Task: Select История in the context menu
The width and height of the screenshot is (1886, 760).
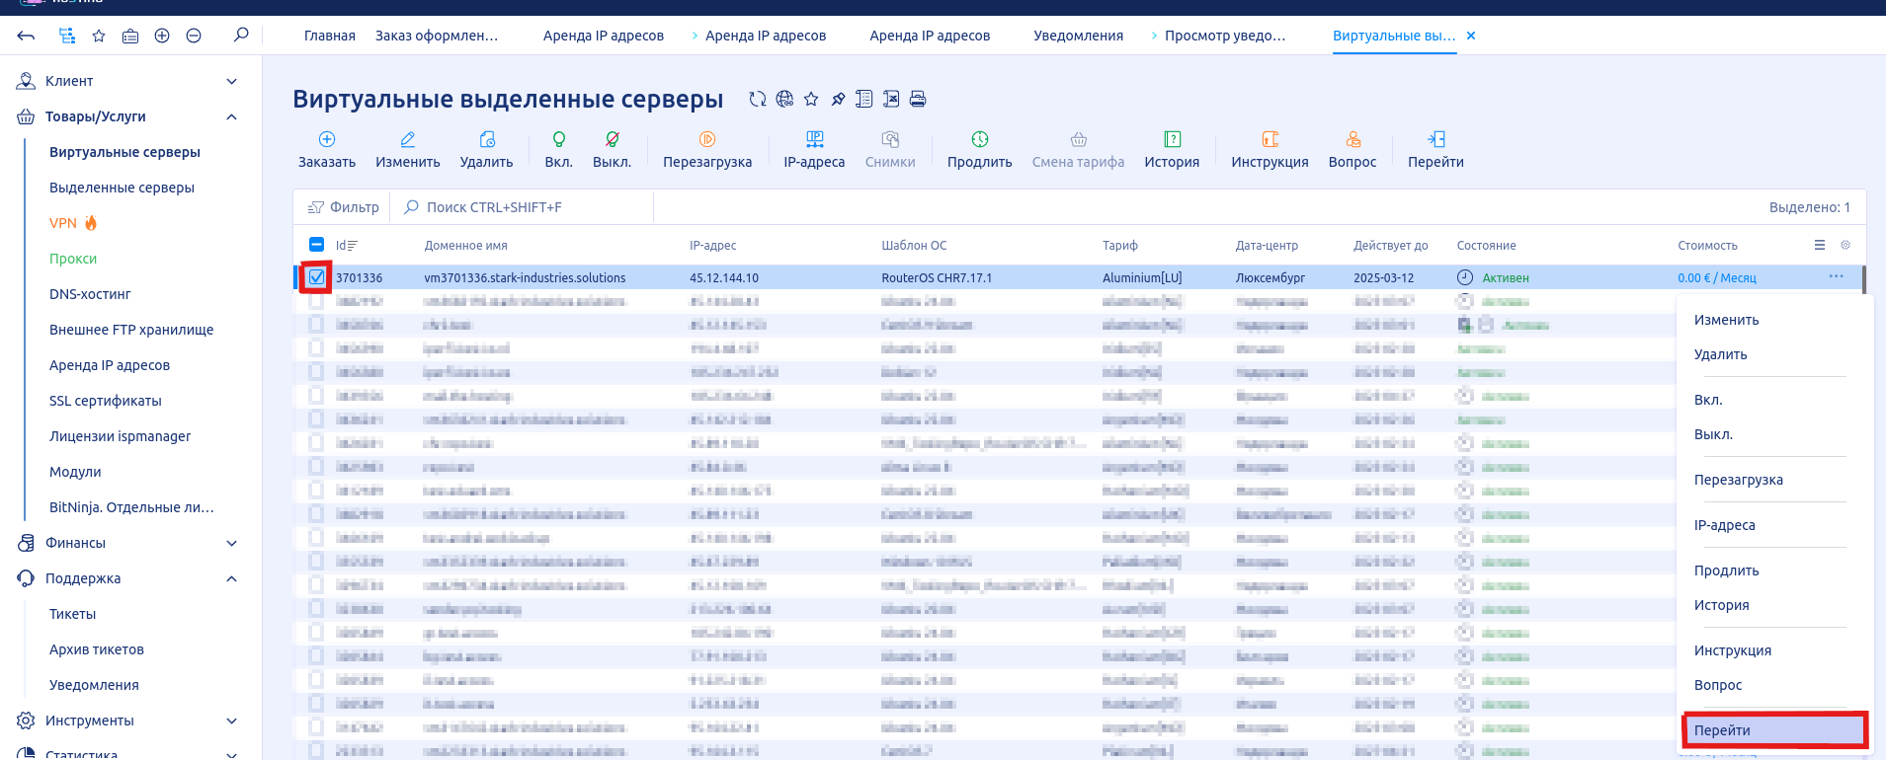Action: [1722, 605]
